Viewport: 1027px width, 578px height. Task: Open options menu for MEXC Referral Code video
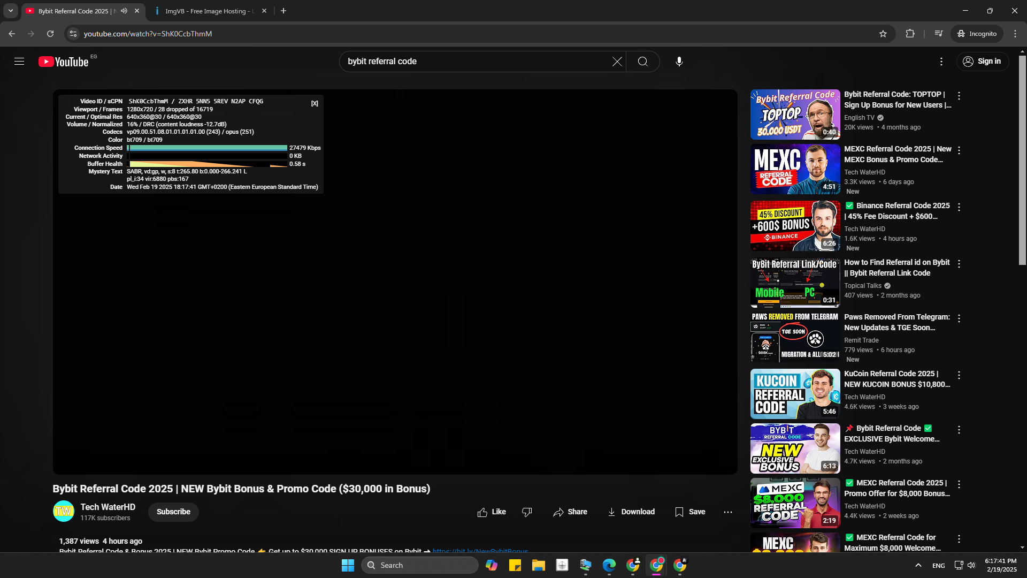(959, 151)
